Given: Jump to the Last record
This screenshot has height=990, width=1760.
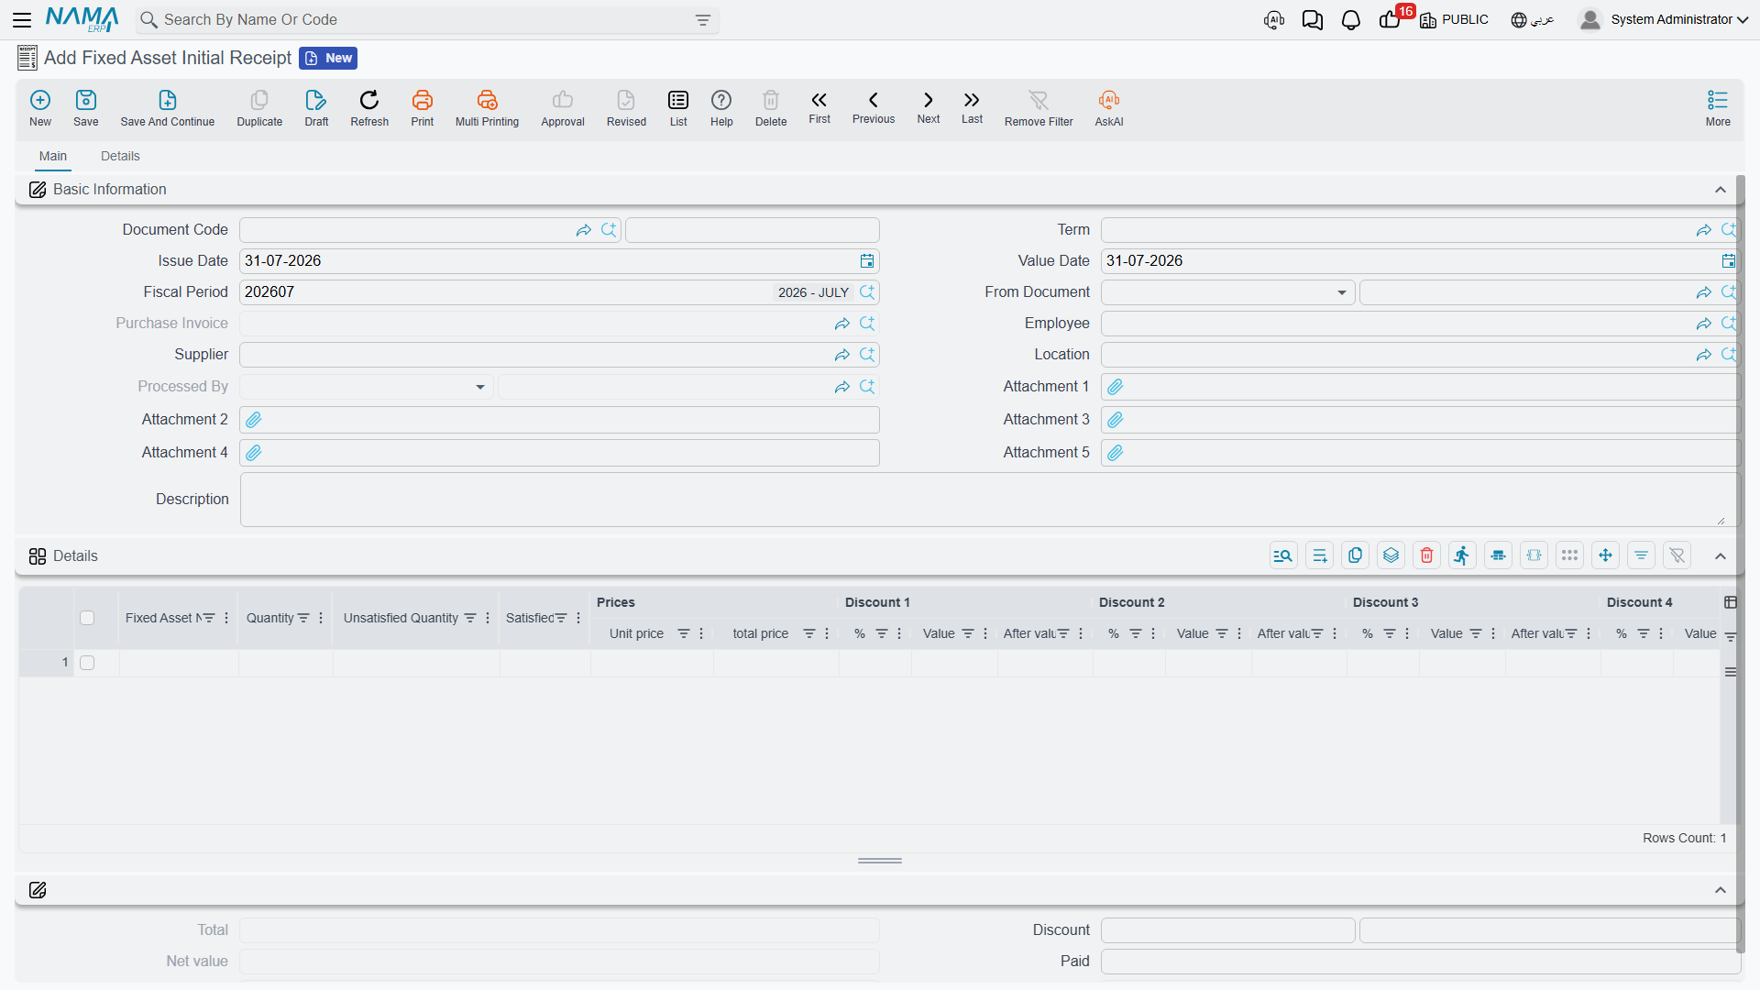Looking at the screenshot, I should 972,107.
